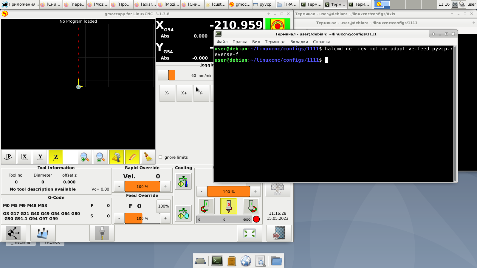This screenshot has height=268, width=477.
Task: Open the Вид menu in terminal
Action: [256, 42]
